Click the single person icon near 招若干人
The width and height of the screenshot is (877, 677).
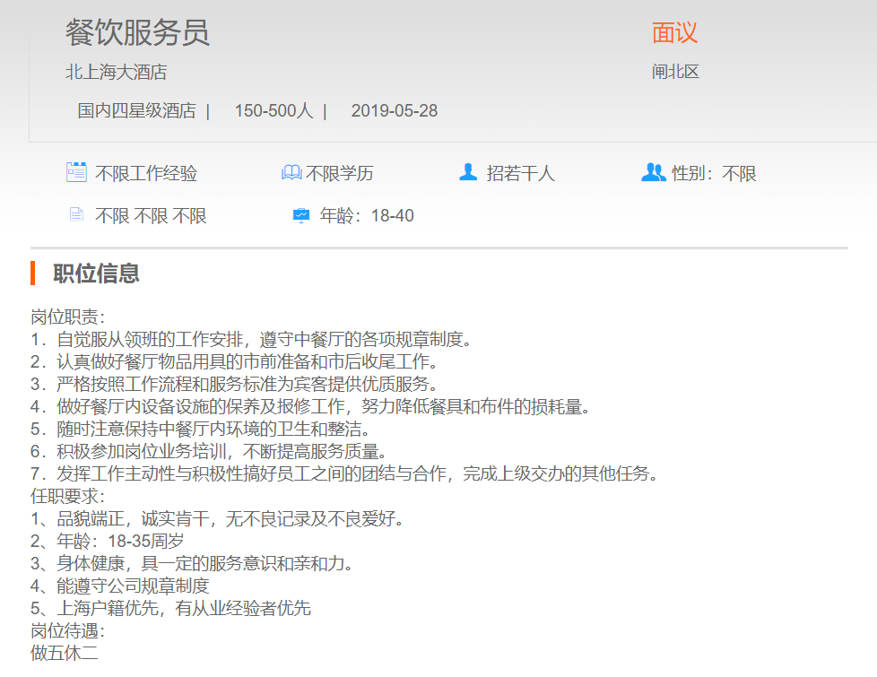(467, 172)
